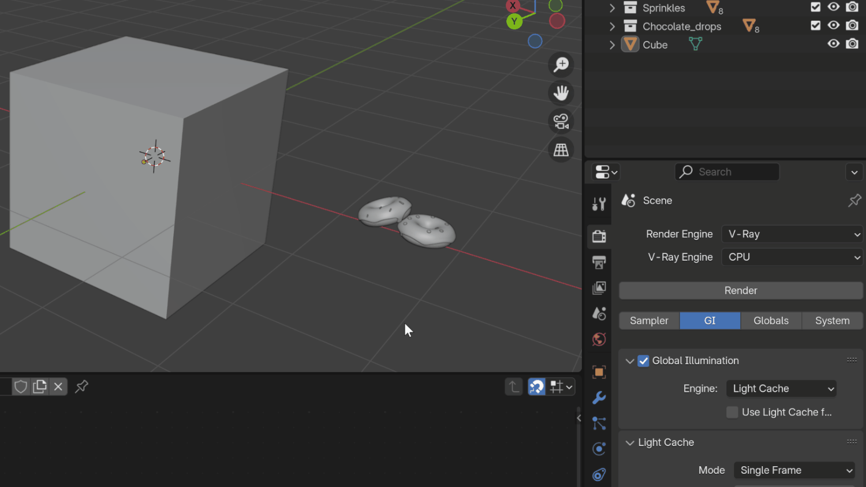This screenshot has width=866, height=487.
Task: Open the Modifiers wrench tab
Action: [x=599, y=398]
